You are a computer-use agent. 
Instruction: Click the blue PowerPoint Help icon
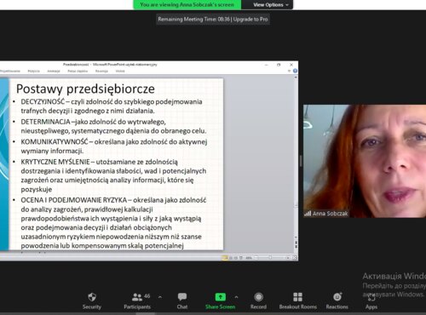point(295,71)
